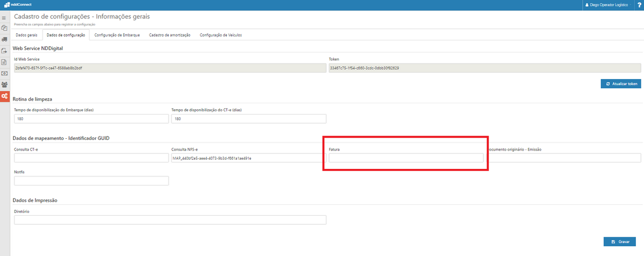Focus the Embarque availability days field

(x=91, y=119)
